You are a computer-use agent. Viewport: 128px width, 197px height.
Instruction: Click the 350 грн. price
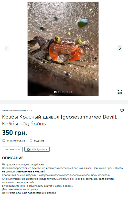[x=15, y=133]
